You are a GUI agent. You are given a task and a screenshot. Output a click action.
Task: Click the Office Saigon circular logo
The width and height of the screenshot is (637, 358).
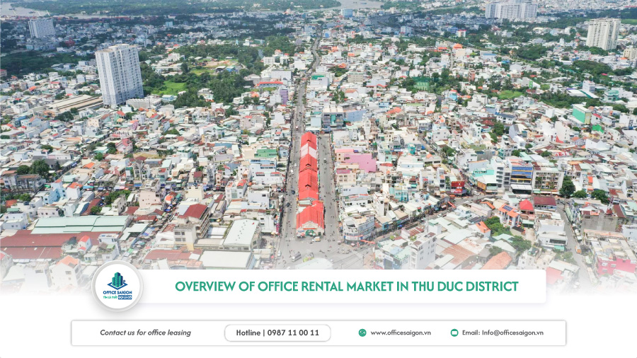pyautogui.click(x=117, y=286)
